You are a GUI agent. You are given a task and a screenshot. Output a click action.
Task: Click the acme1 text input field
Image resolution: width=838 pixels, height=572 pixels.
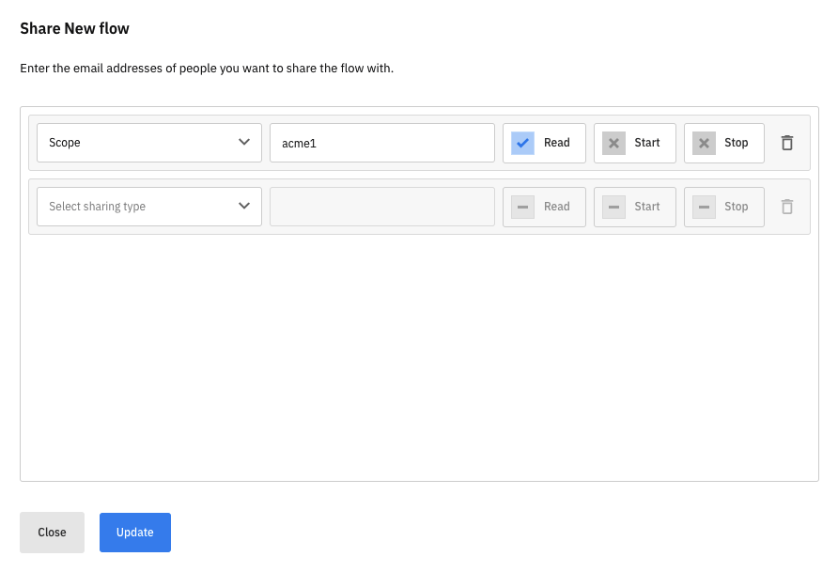[x=381, y=143]
